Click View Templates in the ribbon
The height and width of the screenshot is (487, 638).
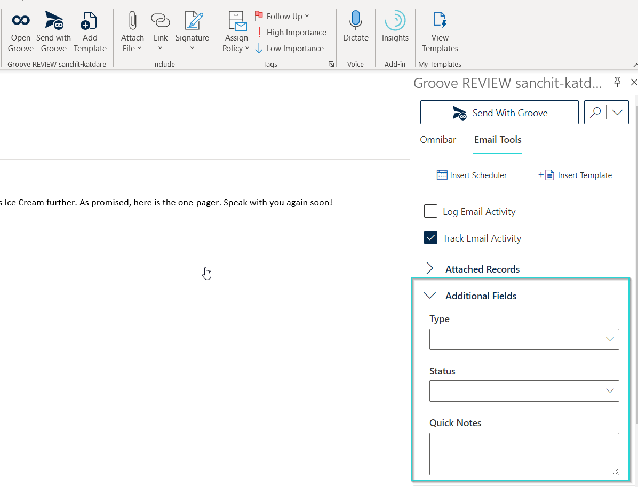(440, 31)
